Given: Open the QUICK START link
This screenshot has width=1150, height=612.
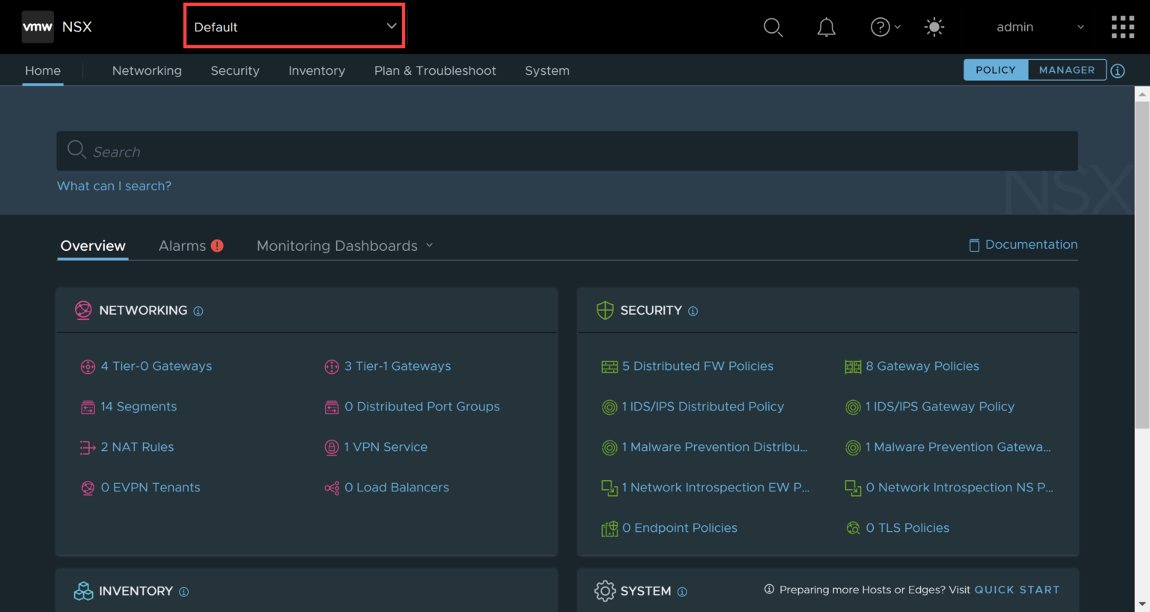Looking at the screenshot, I should point(1017,590).
